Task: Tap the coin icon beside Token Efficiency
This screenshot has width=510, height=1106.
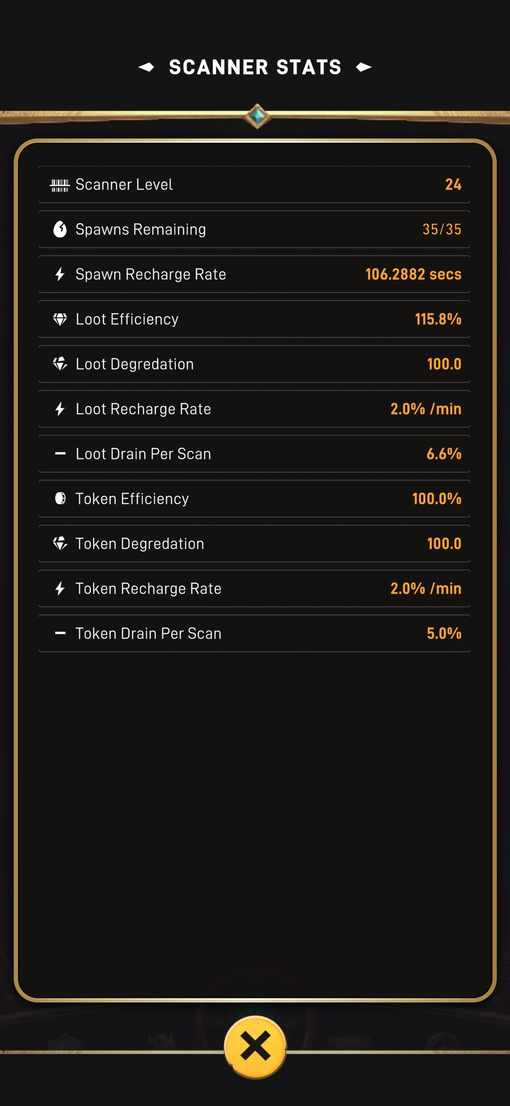Action: [60, 499]
